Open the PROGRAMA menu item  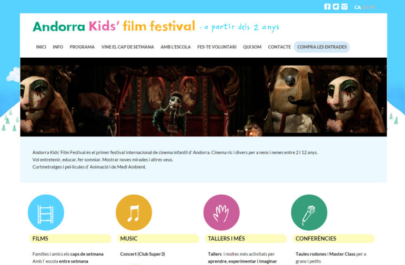[x=82, y=47]
